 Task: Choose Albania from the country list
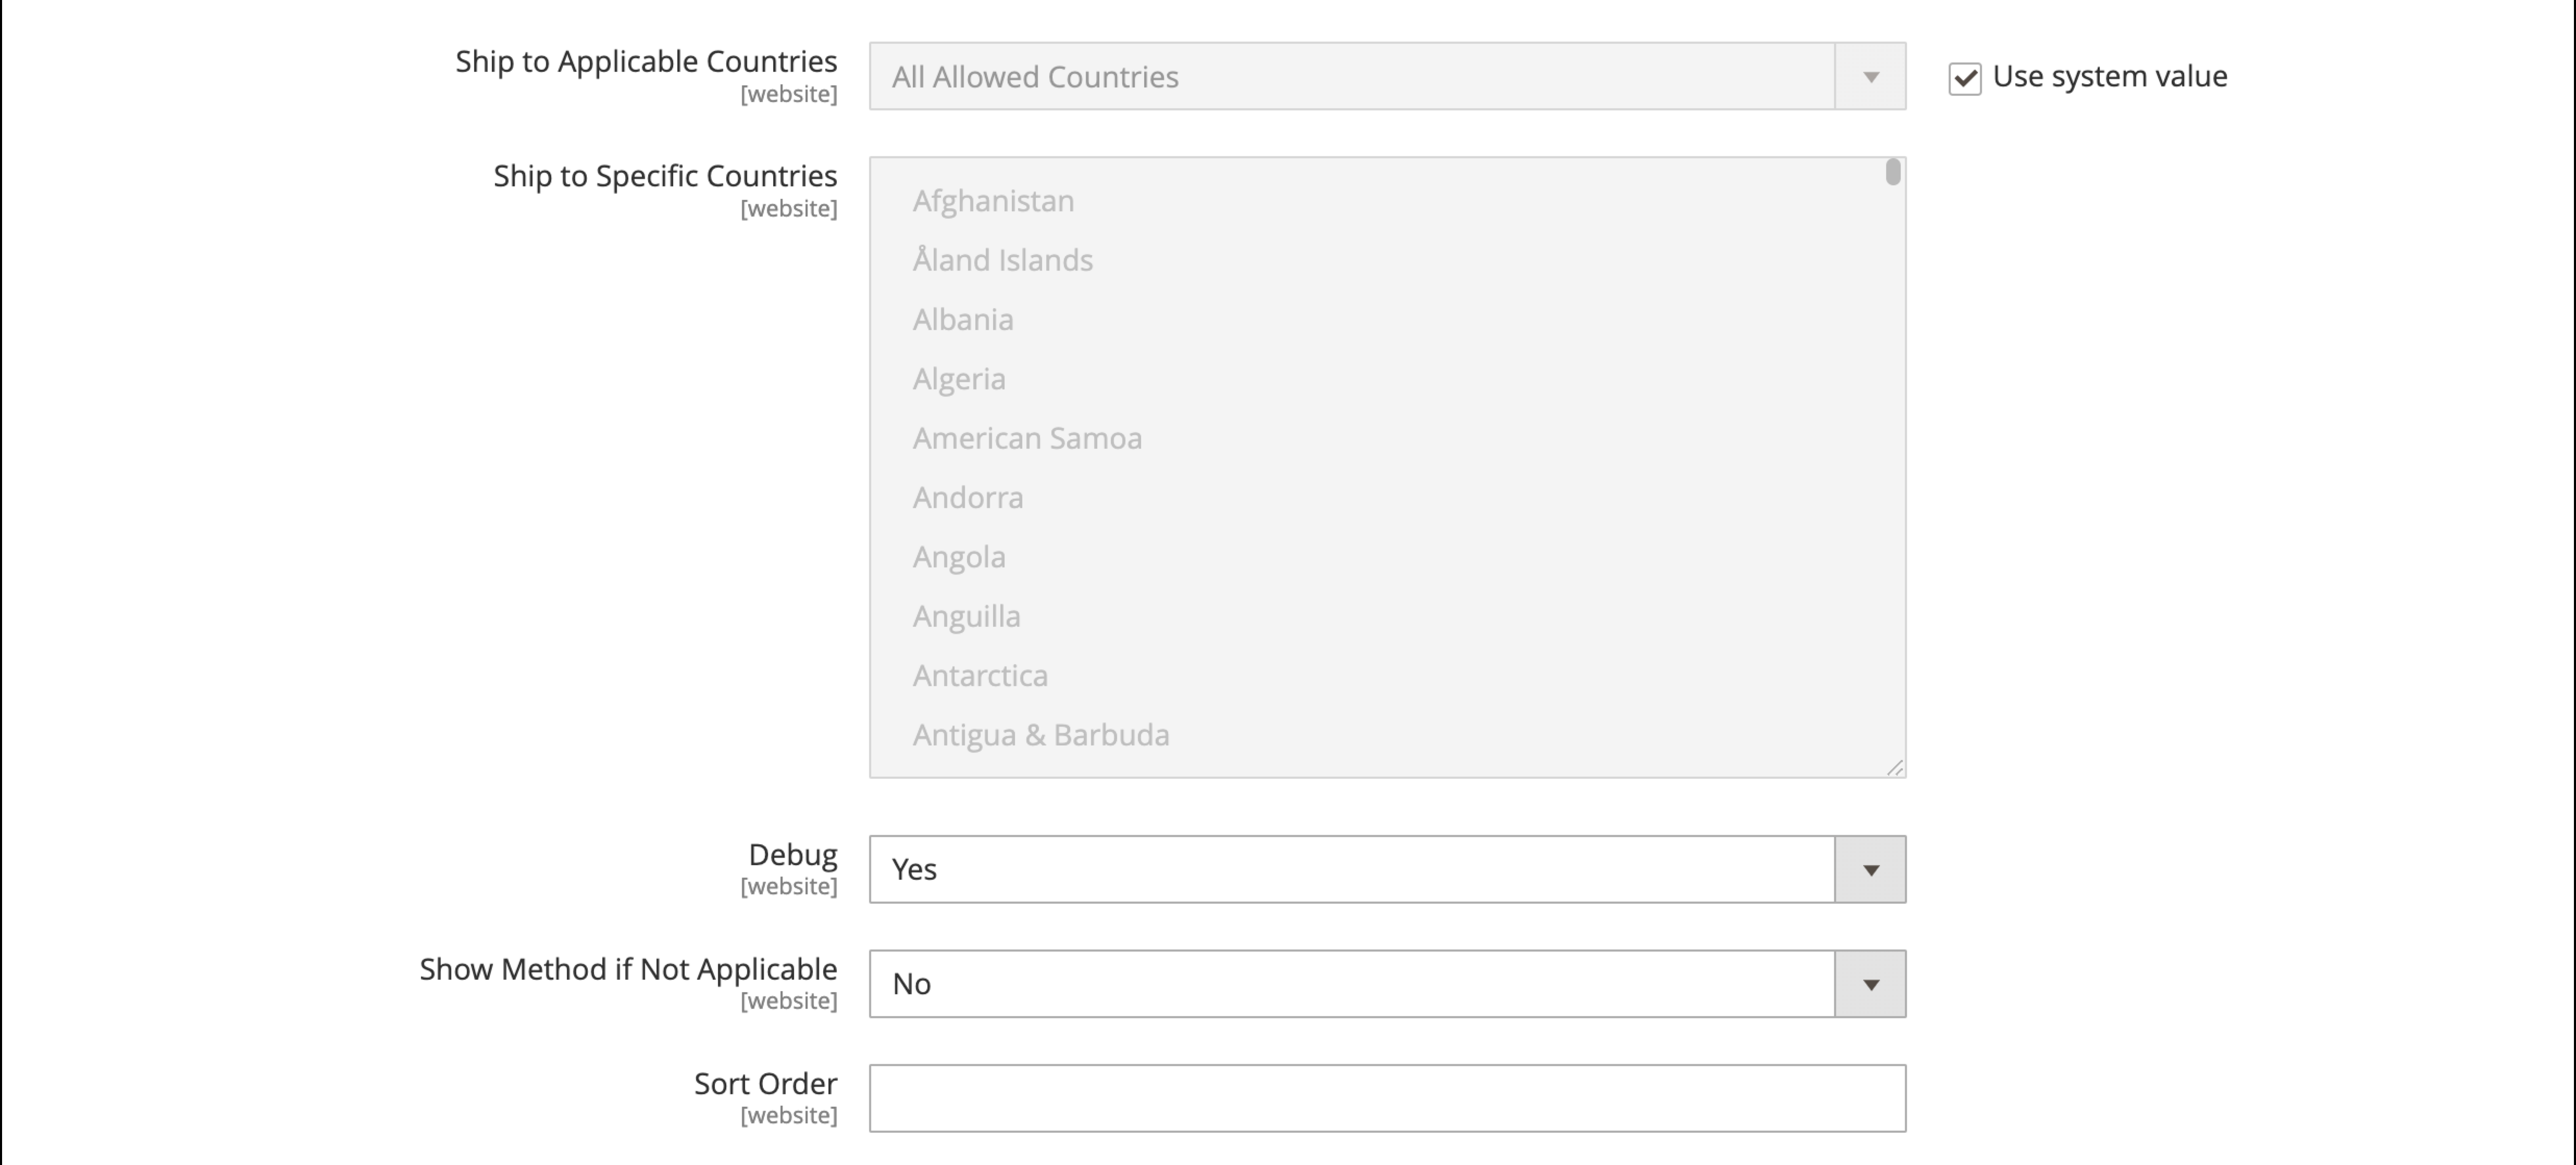click(x=963, y=320)
